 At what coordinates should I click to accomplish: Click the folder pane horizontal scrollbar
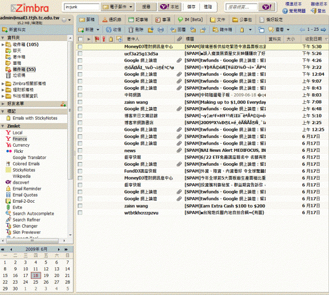pyautogui.click(x=32, y=241)
